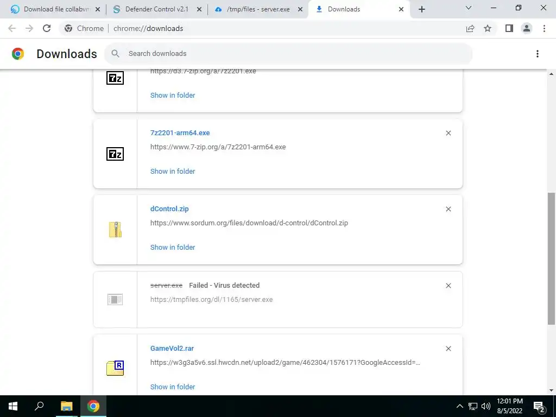Remove GameVol2.rar from the list

point(448,349)
